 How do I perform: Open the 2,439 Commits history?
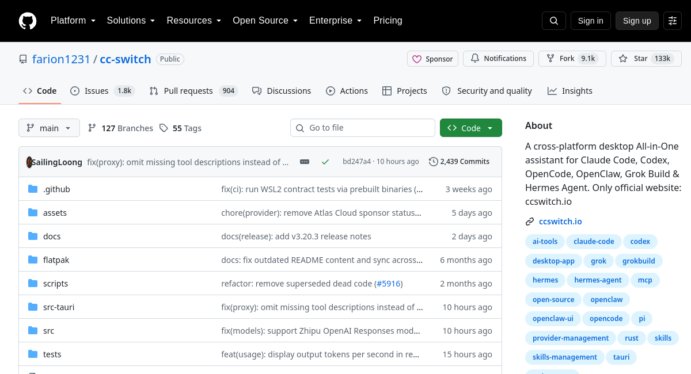460,162
